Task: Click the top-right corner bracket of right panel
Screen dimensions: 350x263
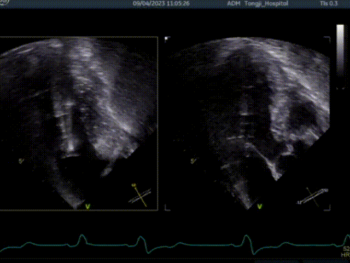Action: click(328, 39)
